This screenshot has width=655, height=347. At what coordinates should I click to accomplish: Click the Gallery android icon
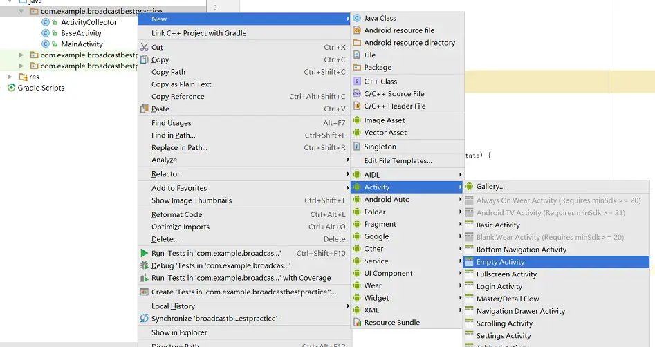point(469,186)
